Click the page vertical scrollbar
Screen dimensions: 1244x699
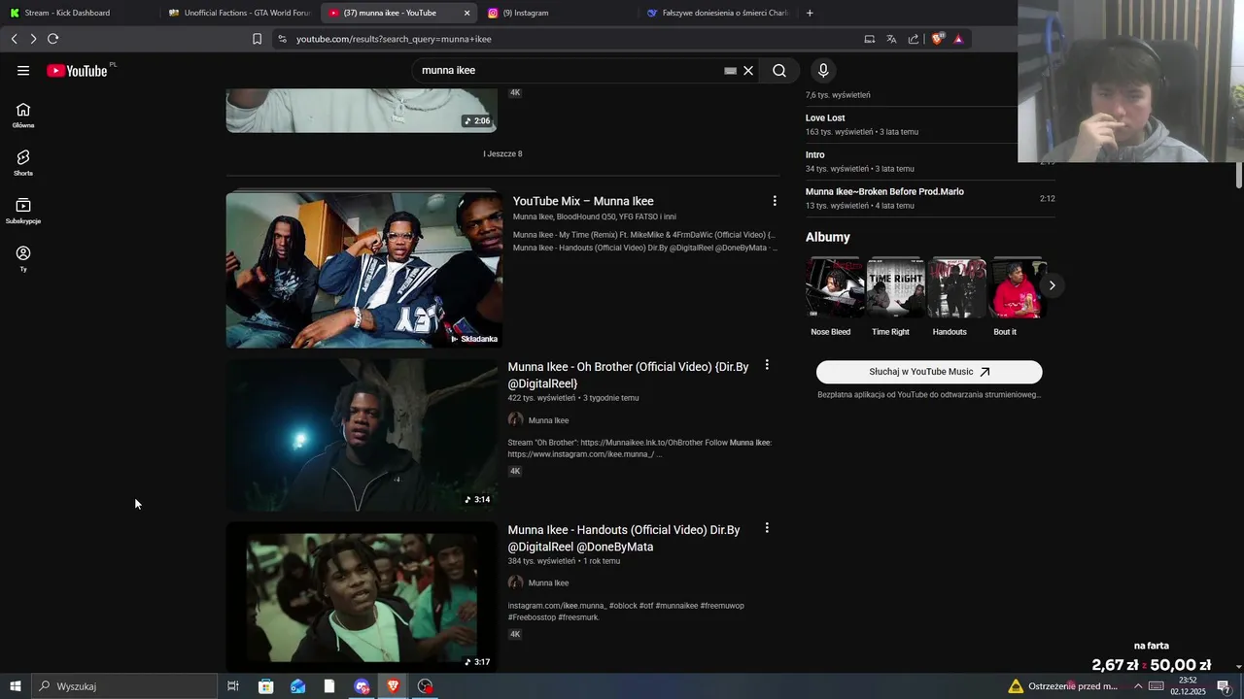[x=1238, y=175]
